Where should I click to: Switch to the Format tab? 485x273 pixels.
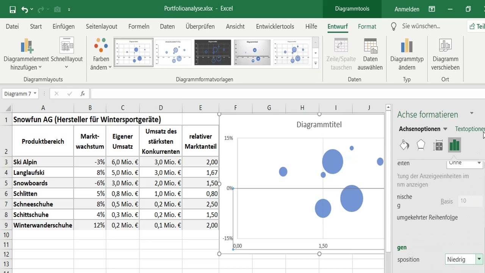tap(367, 27)
